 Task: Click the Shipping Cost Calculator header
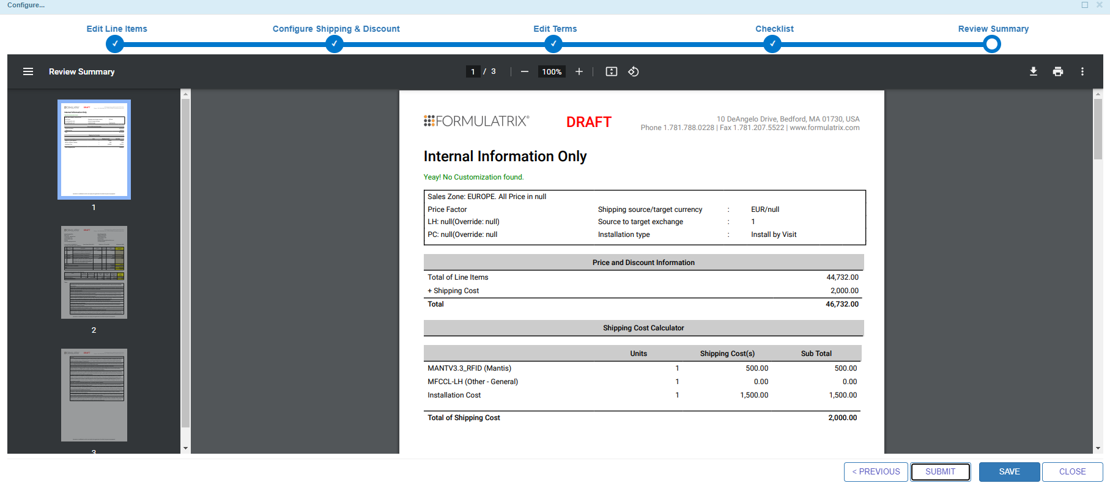click(x=643, y=328)
